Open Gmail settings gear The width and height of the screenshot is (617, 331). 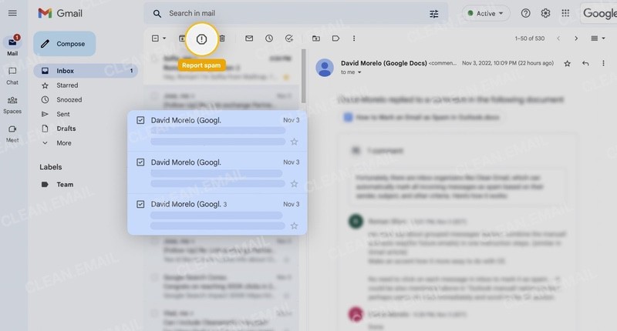[x=546, y=13]
